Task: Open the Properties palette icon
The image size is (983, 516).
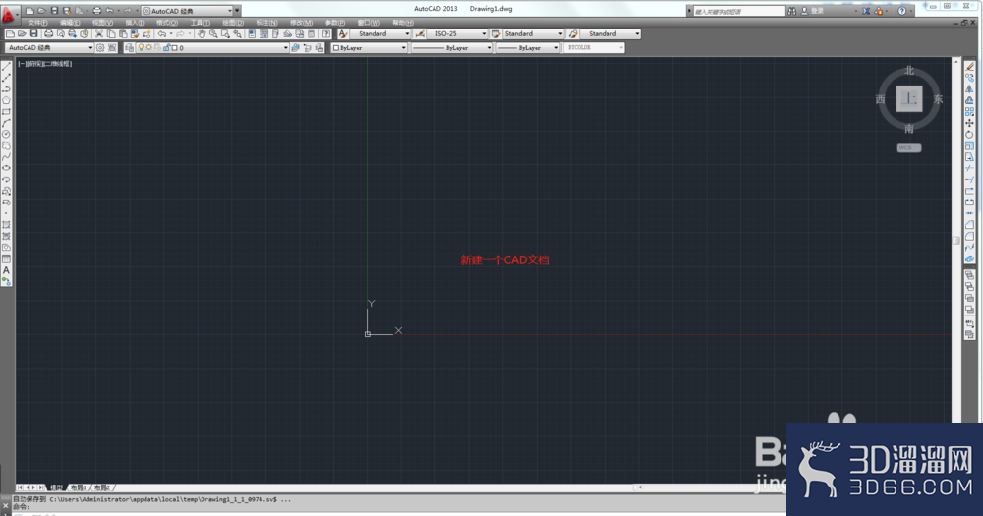Action: click(x=252, y=33)
